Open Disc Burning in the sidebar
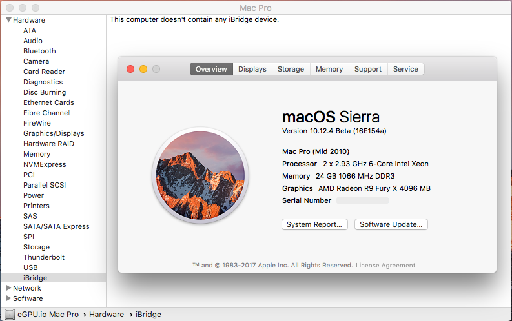This screenshot has height=321, width=512. click(45, 92)
